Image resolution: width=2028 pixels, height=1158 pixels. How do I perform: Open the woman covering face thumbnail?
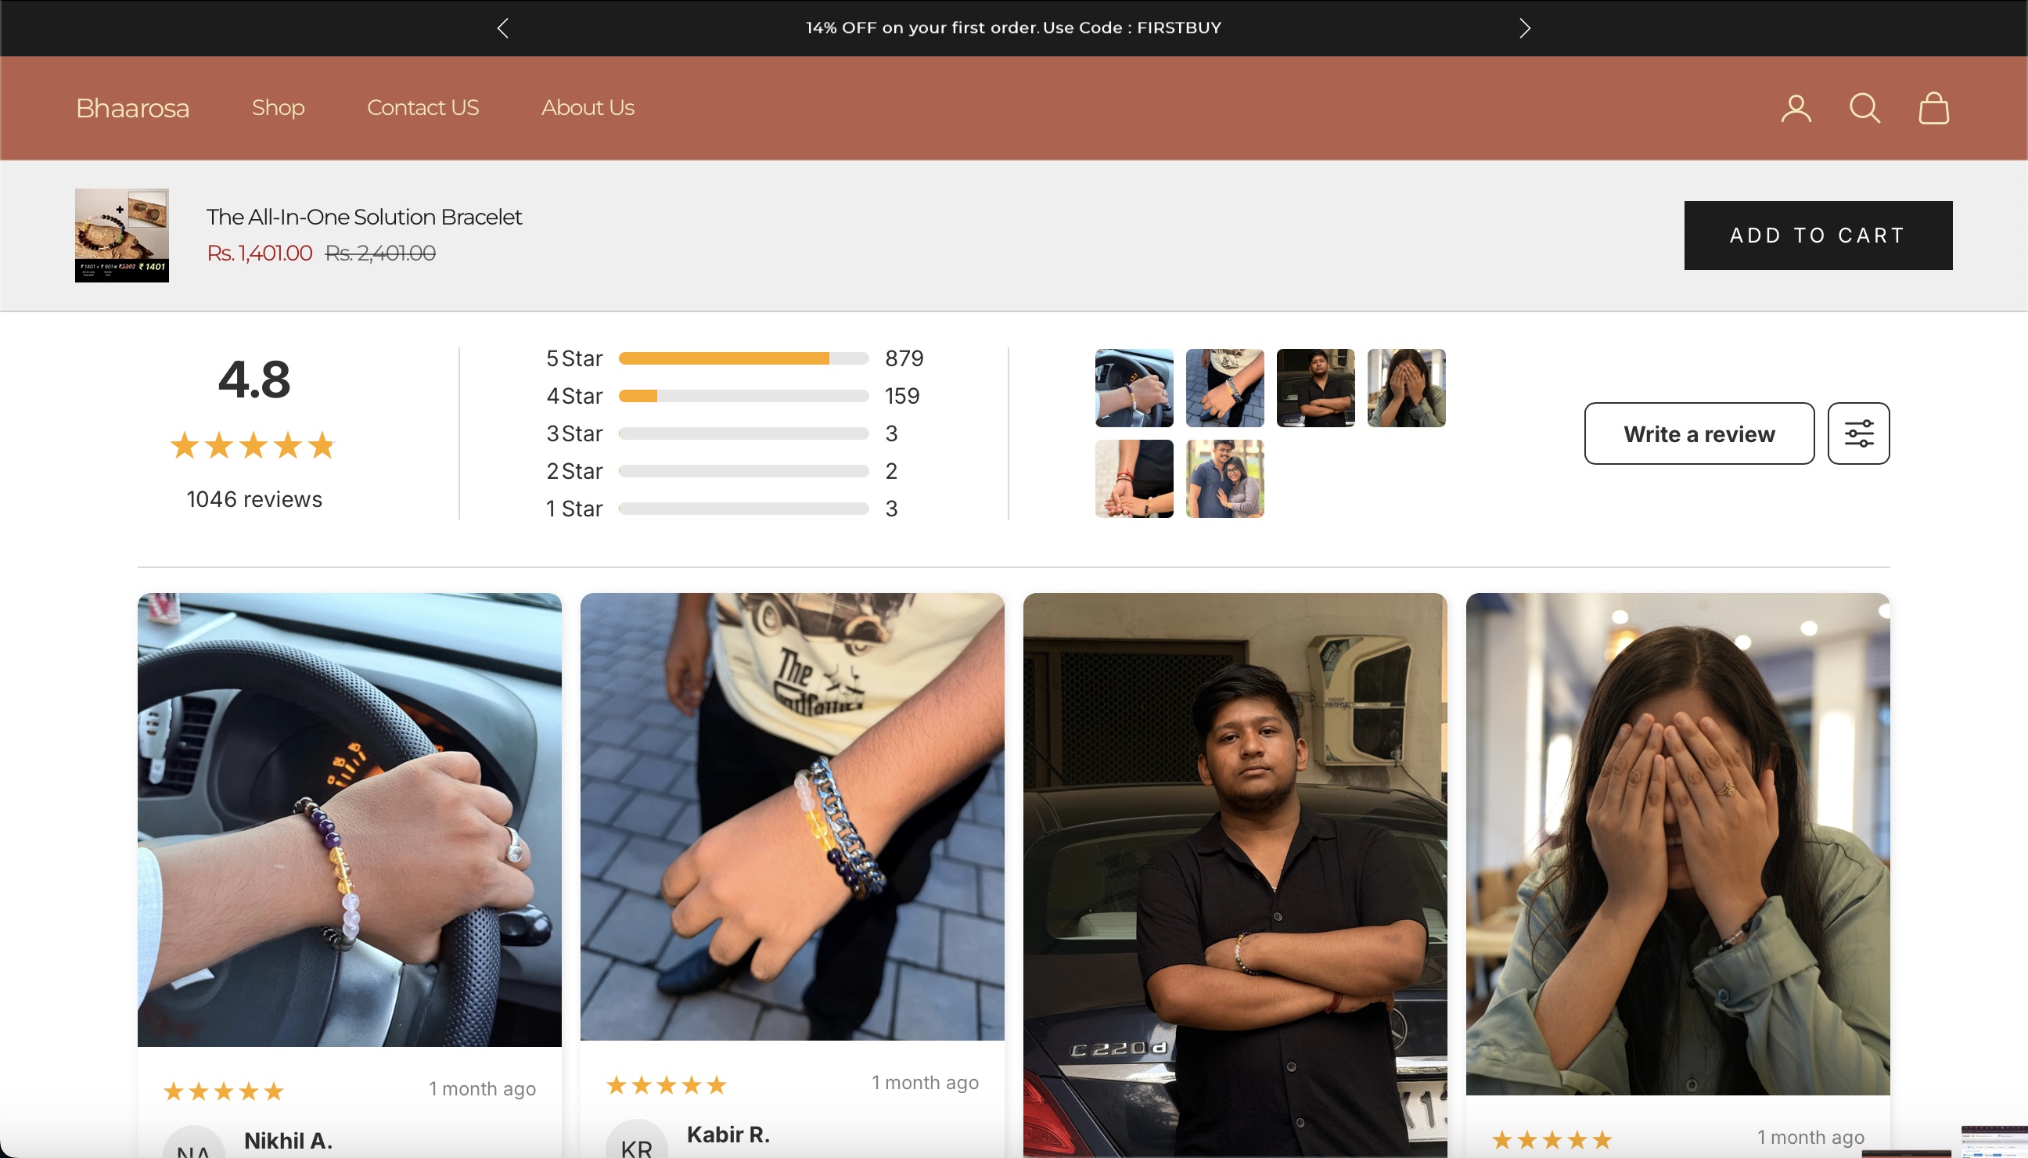[1405, 388]
